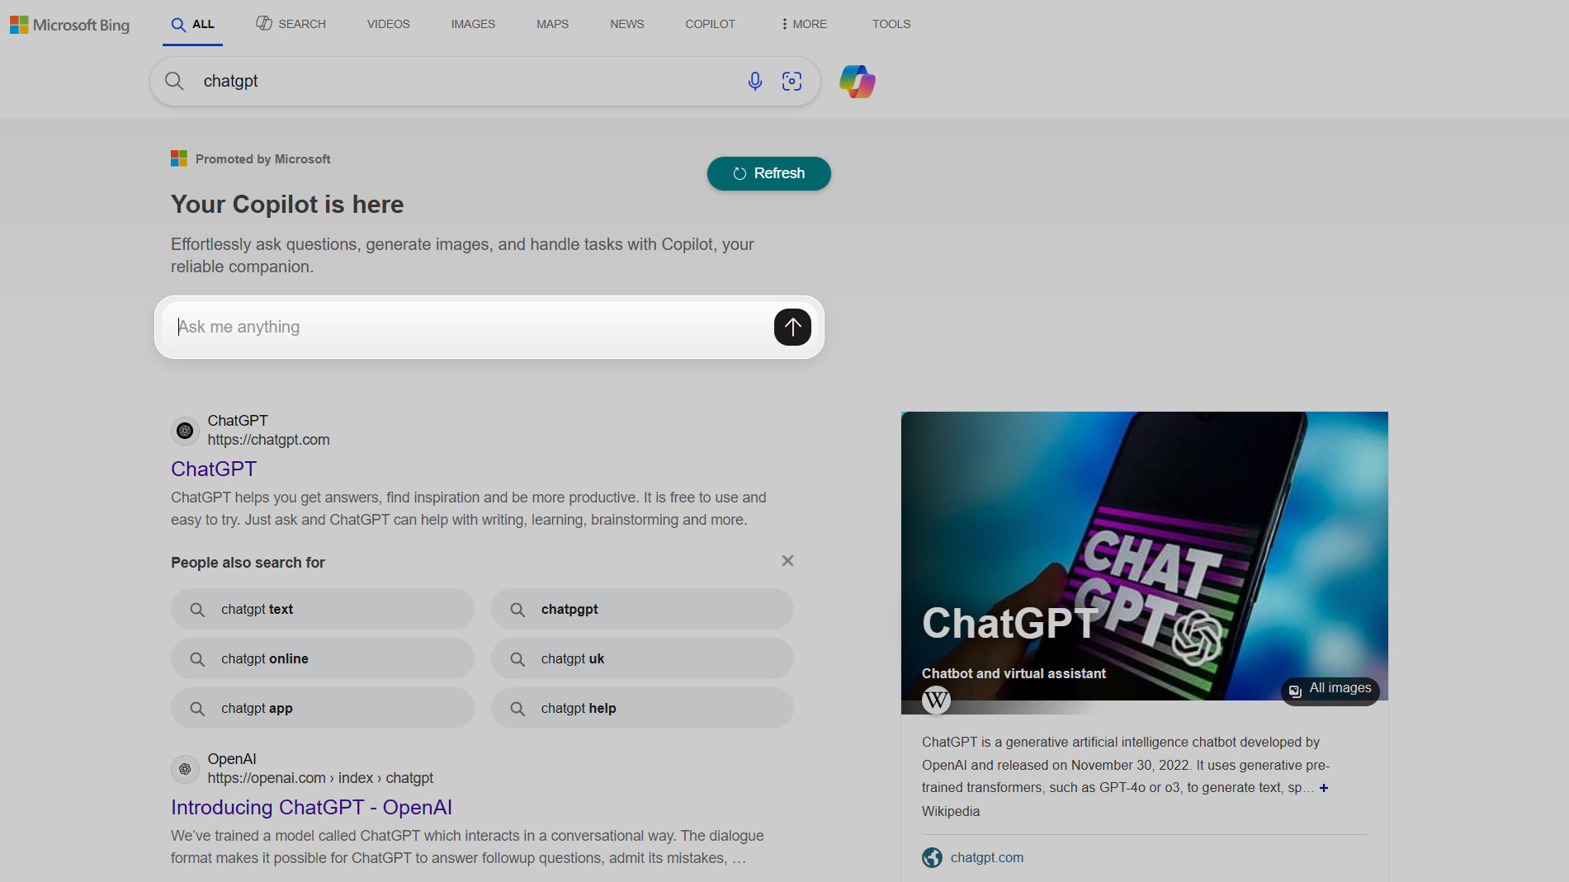Click the colorful Copilot logo icon

pos(857,82)
